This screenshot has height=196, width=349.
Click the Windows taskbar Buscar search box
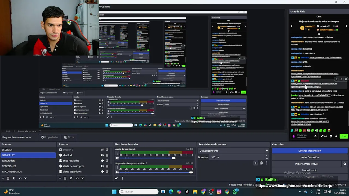[x=138, y=192]
